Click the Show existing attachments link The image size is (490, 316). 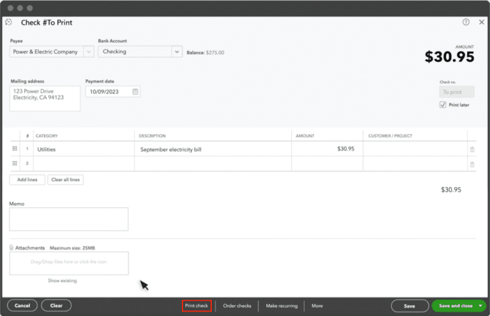(x=62, y=280)
